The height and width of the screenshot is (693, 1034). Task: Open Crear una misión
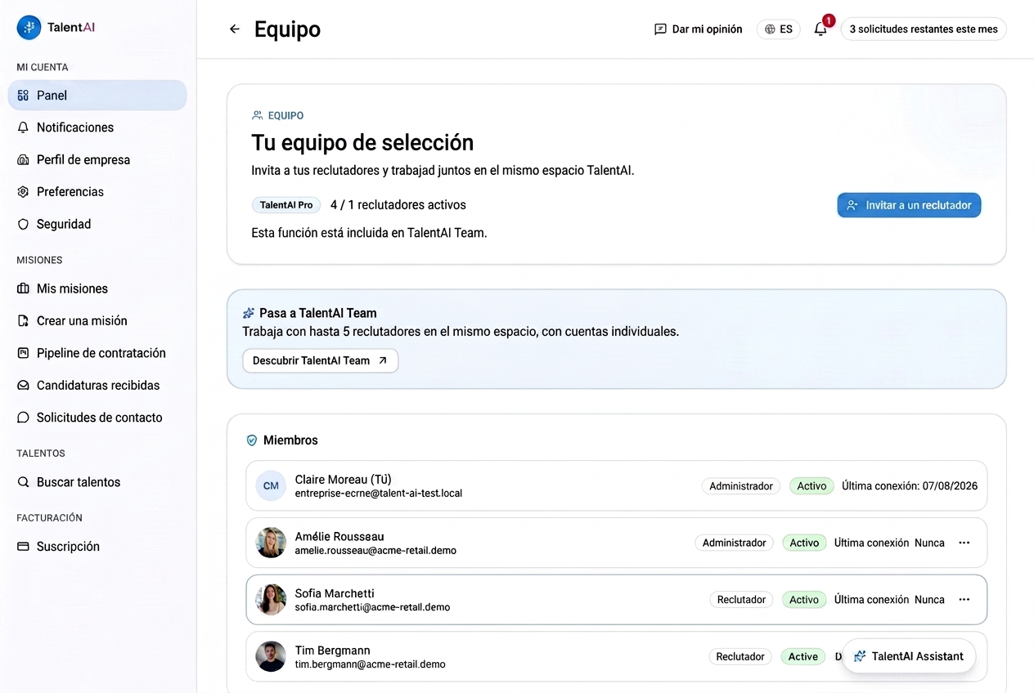[97, 321]
